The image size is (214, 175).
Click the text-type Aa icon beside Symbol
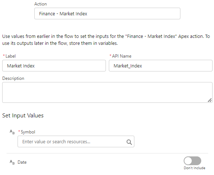[12, 132]
